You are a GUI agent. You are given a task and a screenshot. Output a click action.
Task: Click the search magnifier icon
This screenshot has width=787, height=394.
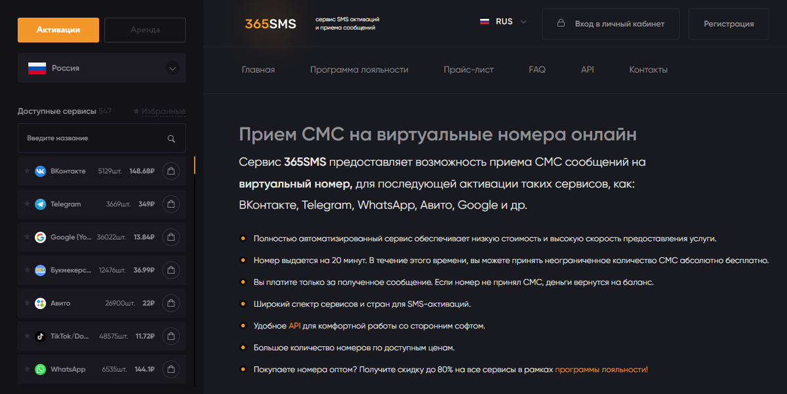(171, 138)
